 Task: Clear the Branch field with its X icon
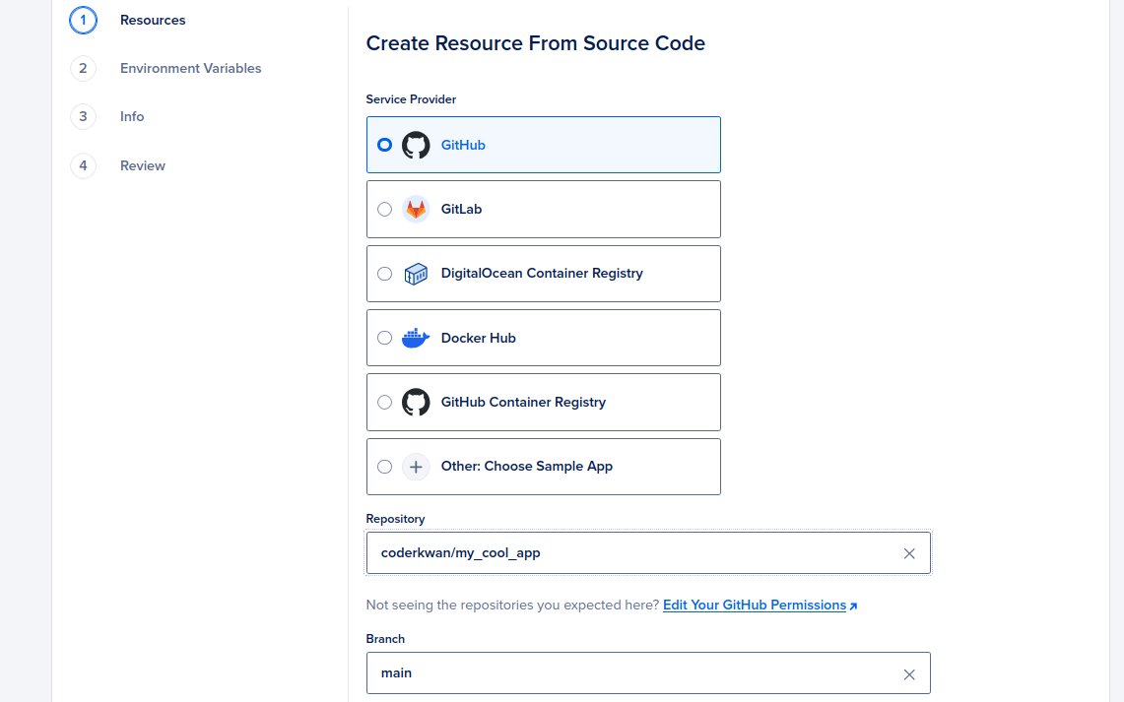[909, 674]
